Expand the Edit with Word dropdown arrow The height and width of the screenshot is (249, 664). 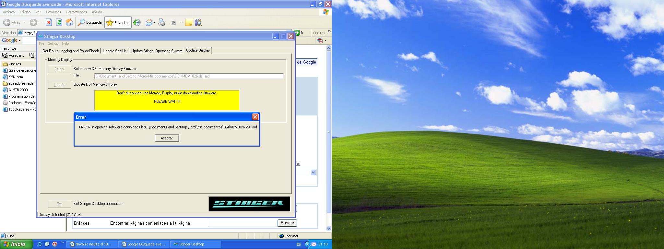pos(181,23)
